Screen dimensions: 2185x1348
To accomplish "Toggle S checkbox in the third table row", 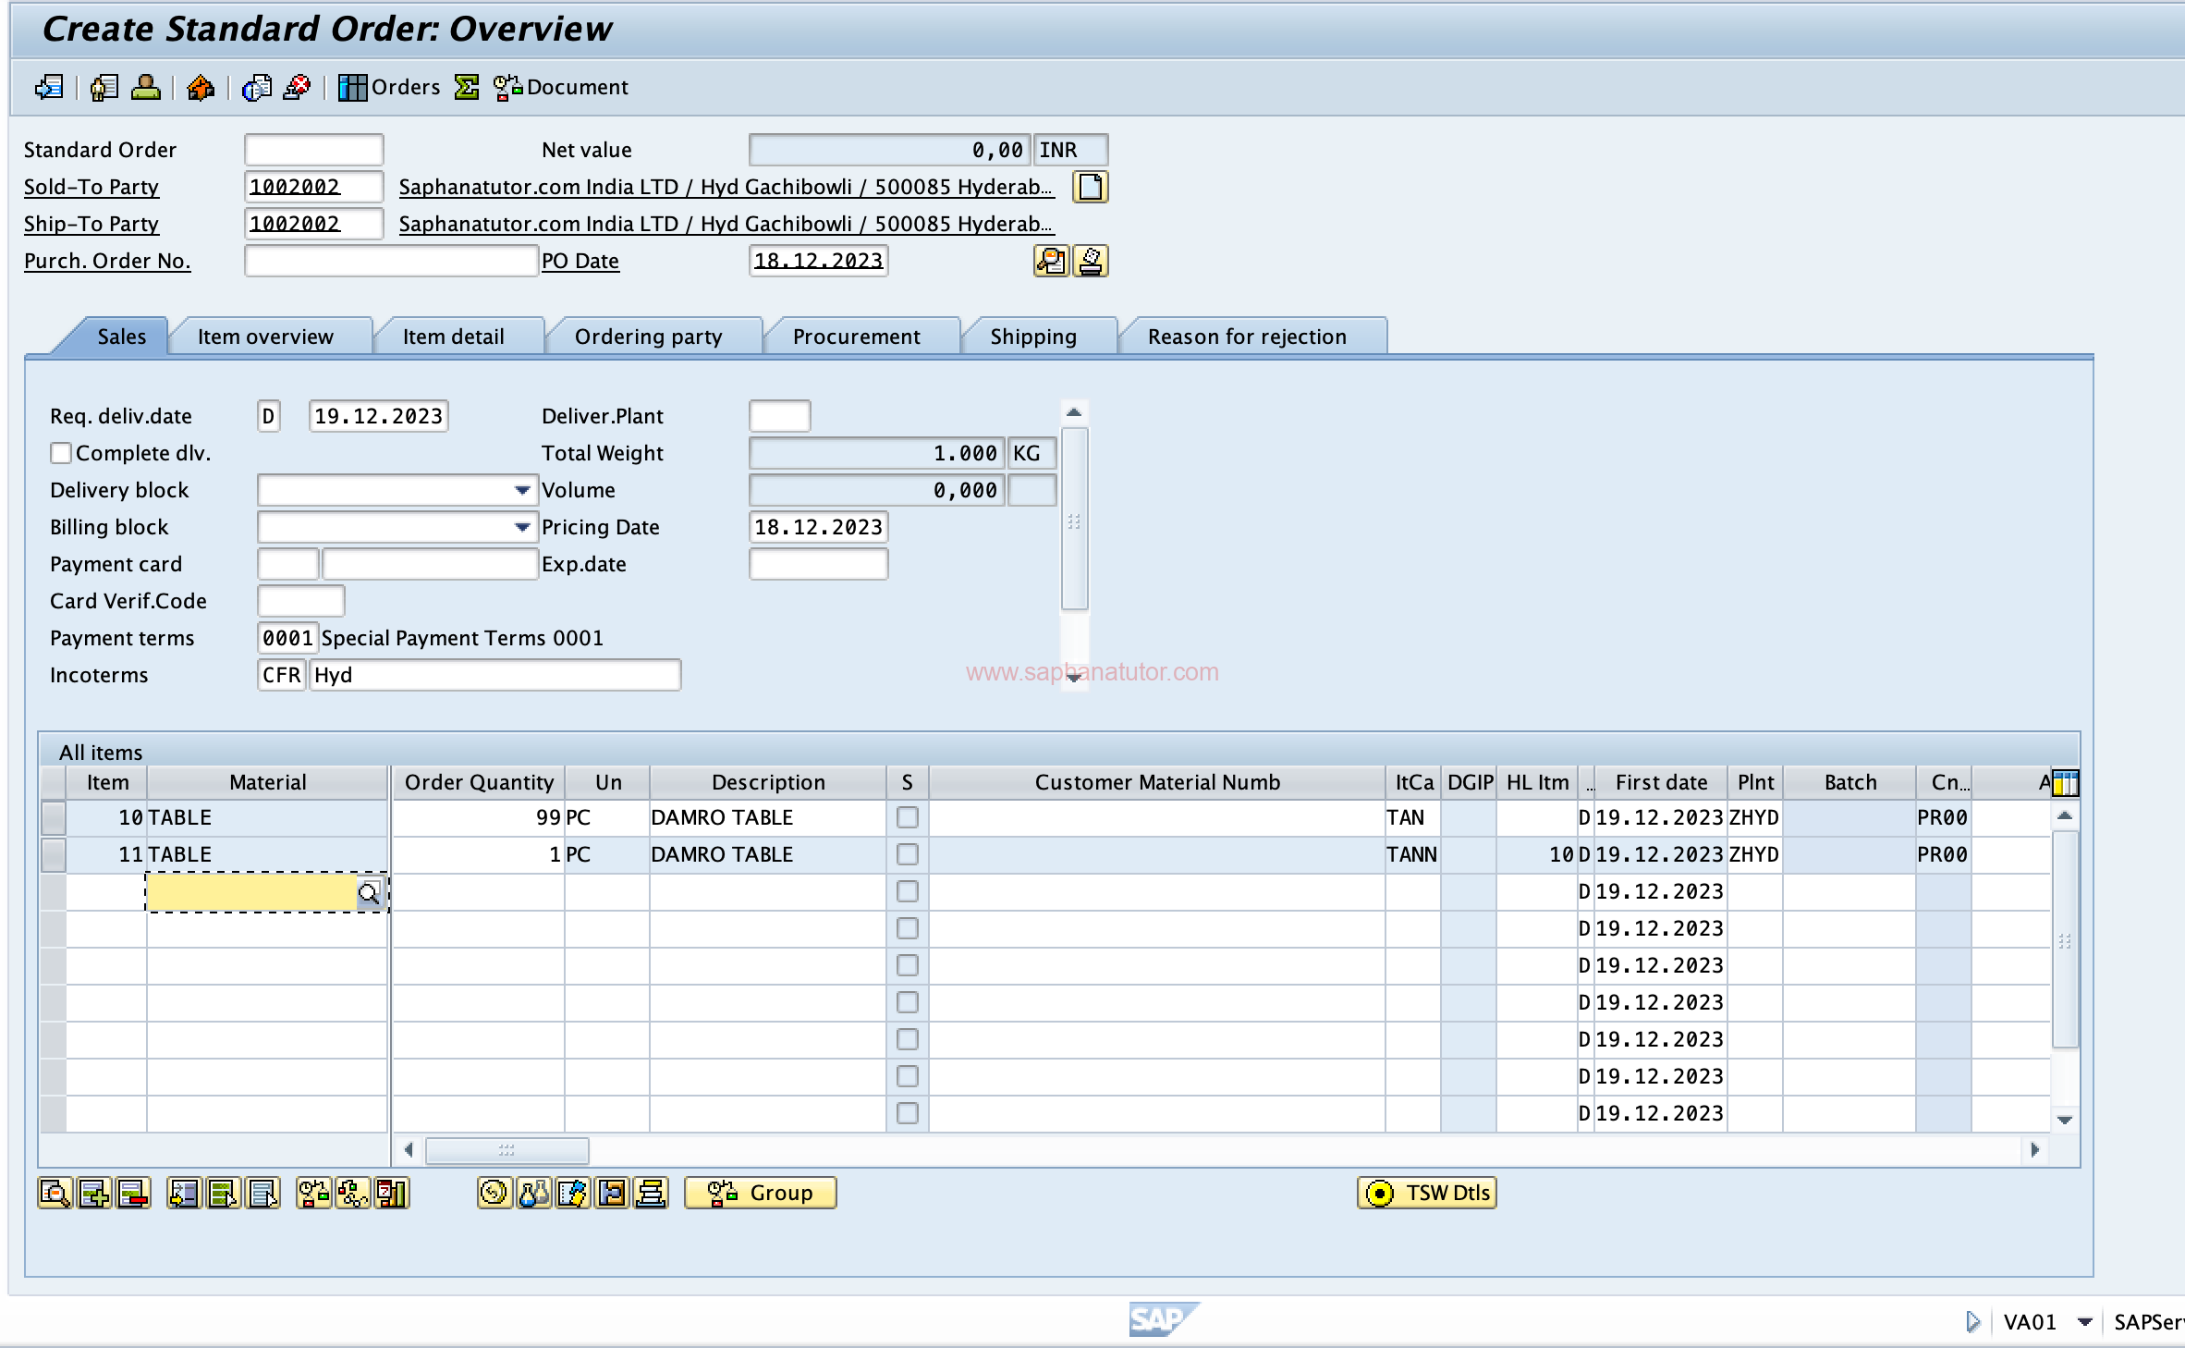I will (x=908, y=891).
